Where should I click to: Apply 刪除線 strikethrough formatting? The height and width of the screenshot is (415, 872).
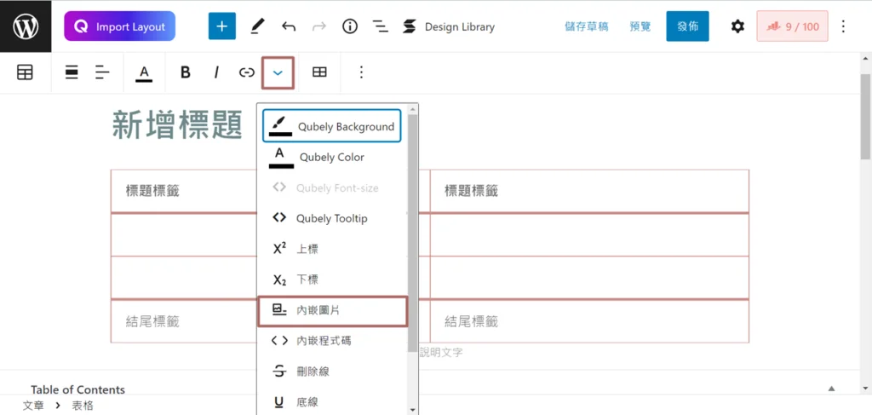coord(332,371)
